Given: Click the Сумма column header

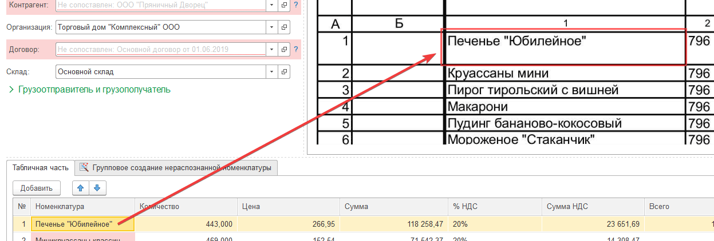Looking at the screenshot, I should [394, 206].
